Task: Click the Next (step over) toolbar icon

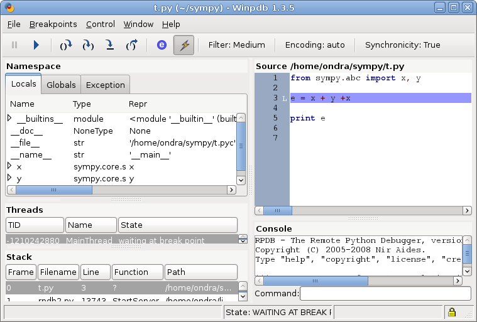Action: [x=66, y=45]
